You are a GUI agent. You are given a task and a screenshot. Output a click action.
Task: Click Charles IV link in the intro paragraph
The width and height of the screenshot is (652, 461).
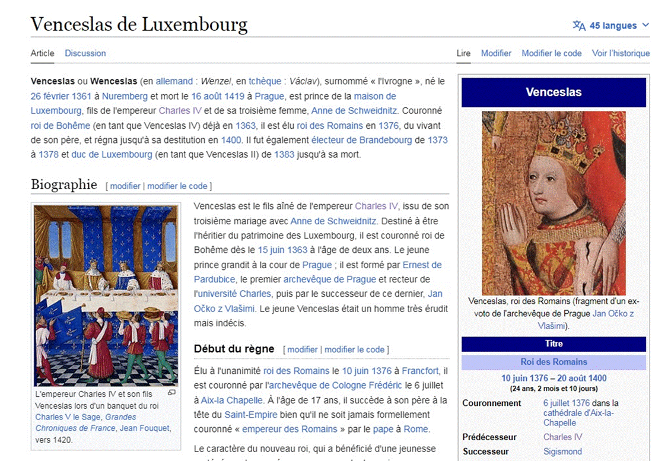click(180, 111)
